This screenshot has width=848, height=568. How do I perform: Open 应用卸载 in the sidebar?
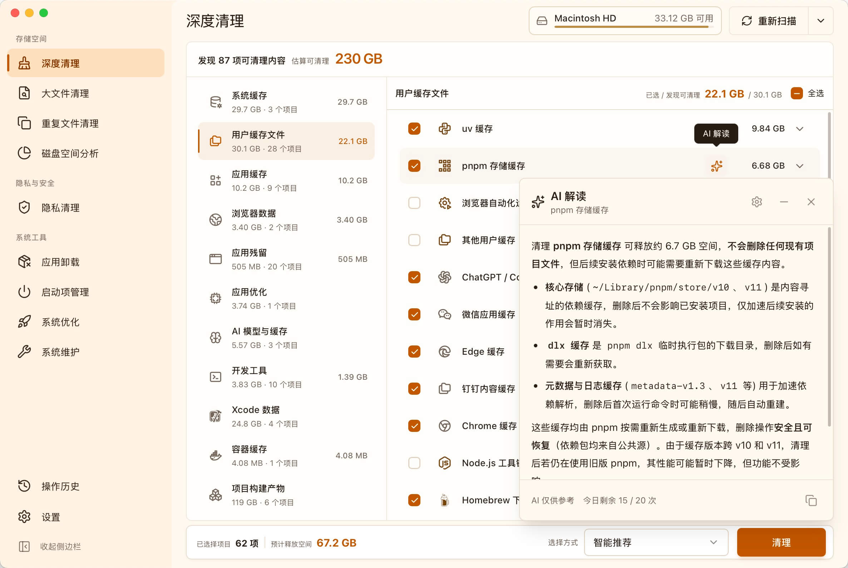click(85, 262)
